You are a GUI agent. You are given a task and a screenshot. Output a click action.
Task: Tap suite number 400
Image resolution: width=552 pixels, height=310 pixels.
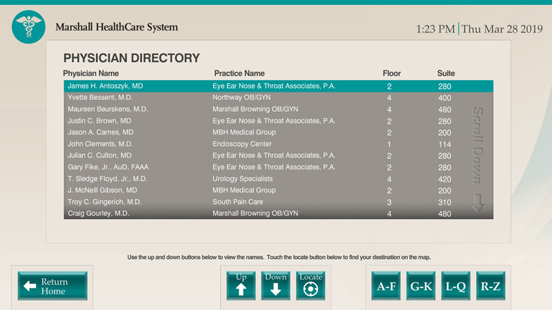click(444, 98)
